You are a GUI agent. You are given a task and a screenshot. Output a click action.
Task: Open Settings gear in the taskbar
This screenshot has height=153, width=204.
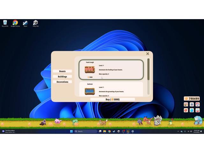[133, 131]
